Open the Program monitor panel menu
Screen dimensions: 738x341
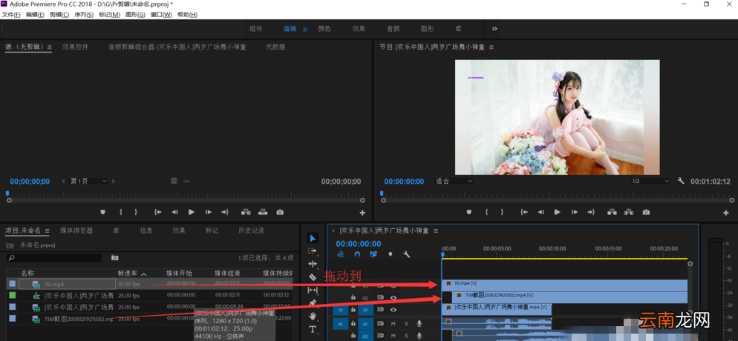(x=492, y=47)
